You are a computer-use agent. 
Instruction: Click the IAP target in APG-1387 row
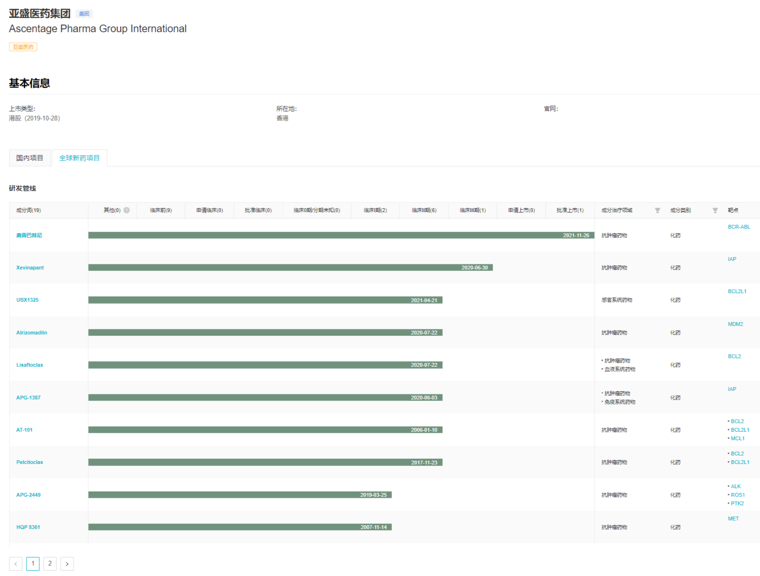732,389
